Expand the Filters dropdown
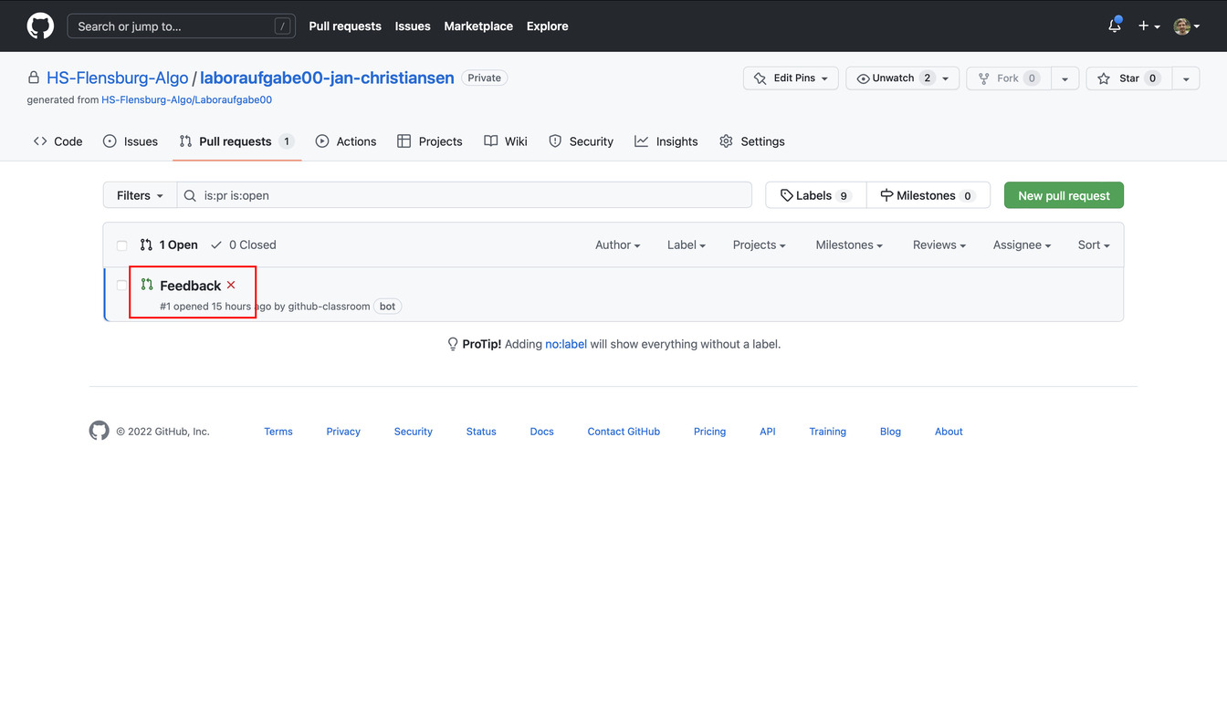The width and height of the screenshot is (1227, 708). coord(140,195)
